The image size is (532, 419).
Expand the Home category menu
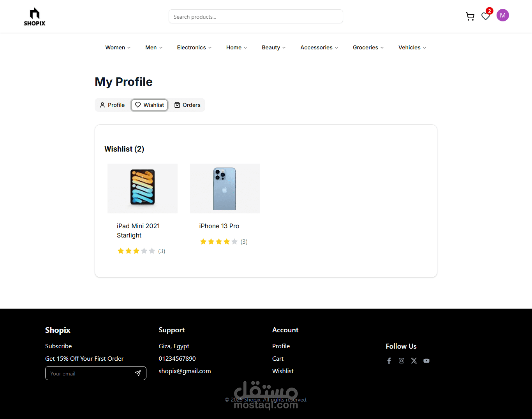(236, 47)
